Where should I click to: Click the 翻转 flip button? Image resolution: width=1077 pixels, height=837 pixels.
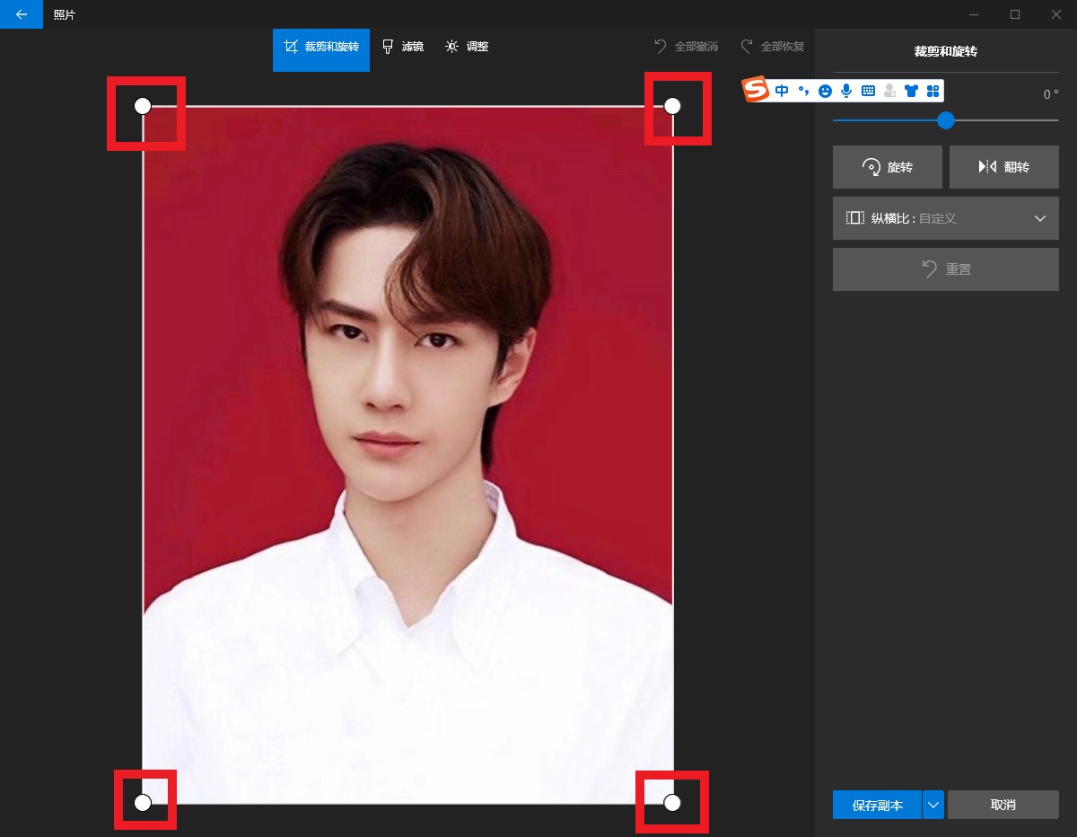point(1004,167)
